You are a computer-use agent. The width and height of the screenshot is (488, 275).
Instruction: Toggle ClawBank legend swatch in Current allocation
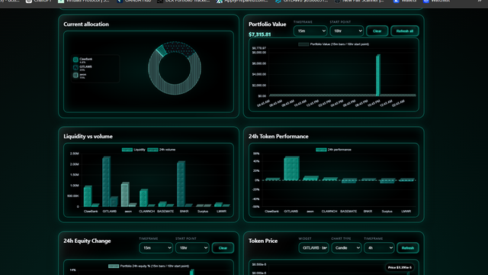tap(75, 60)
